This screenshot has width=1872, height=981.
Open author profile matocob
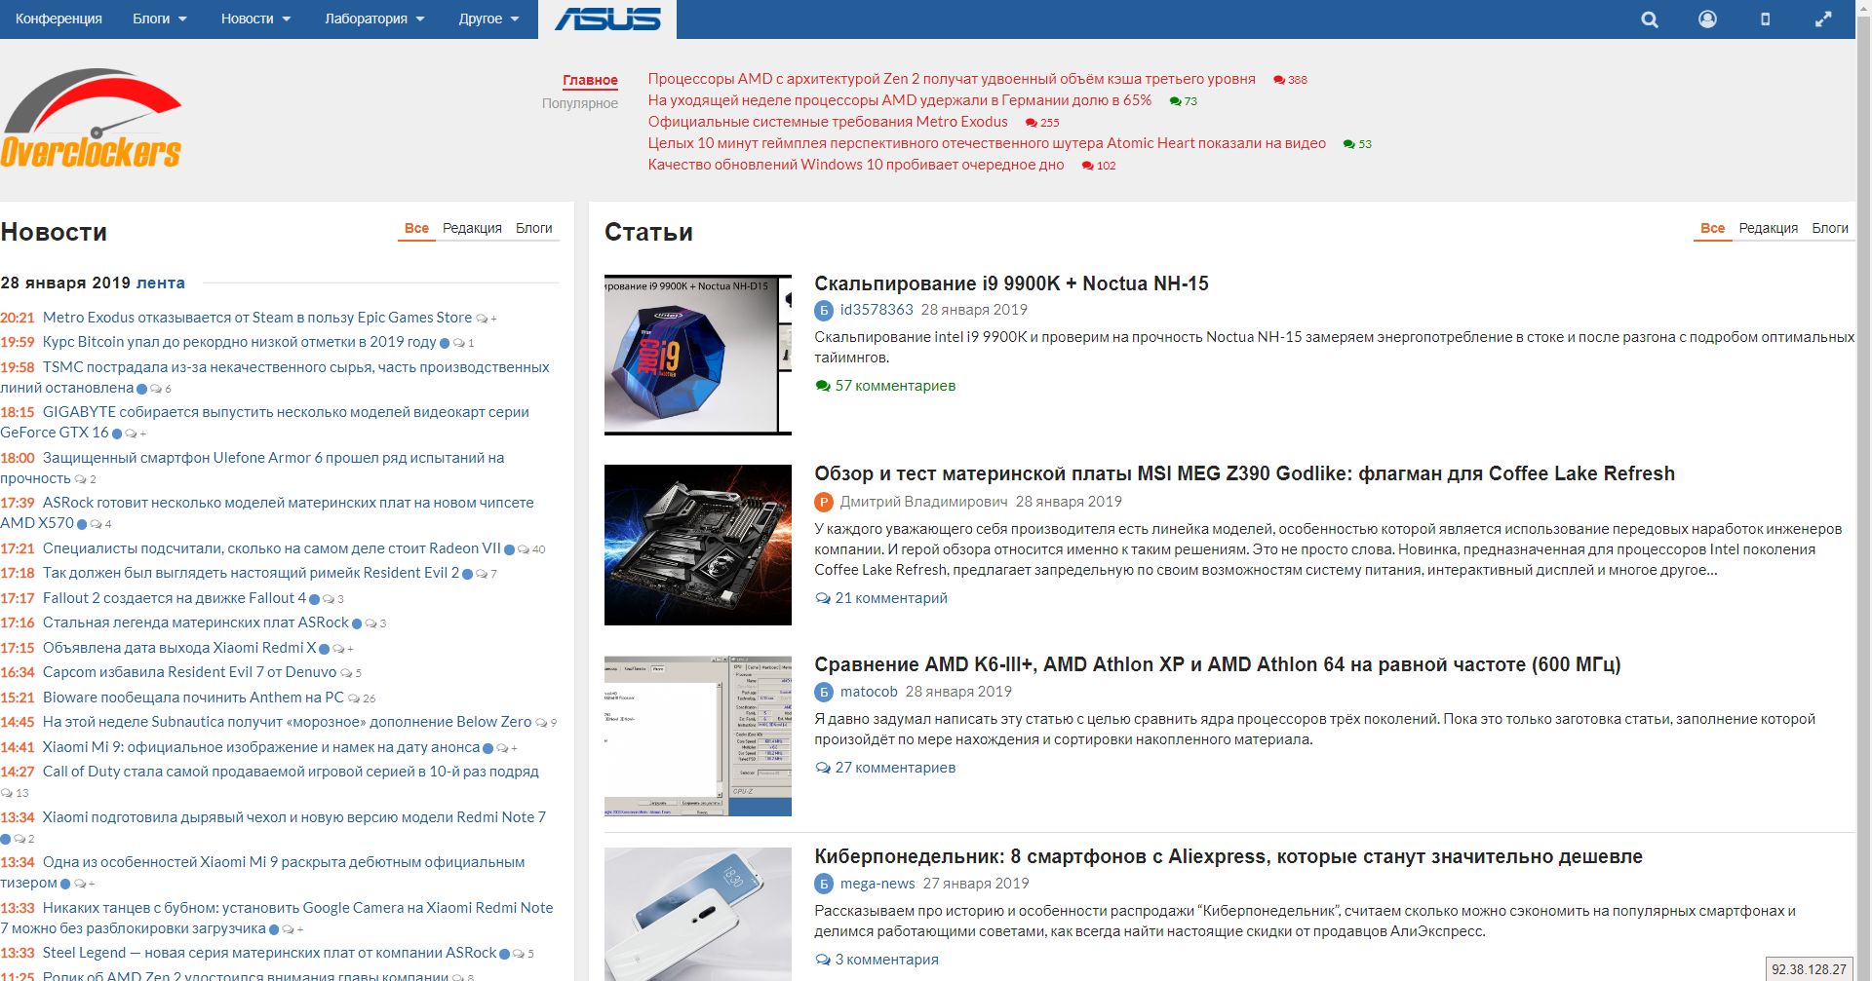coord(869,692)
